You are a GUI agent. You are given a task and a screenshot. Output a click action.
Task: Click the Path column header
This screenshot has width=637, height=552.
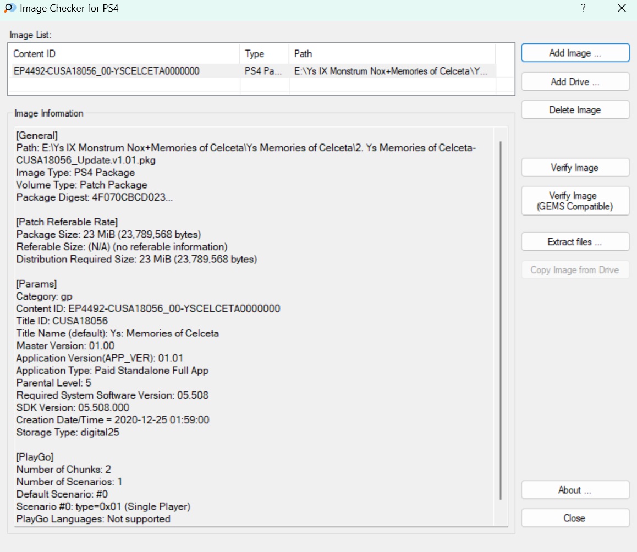(391, 54)
